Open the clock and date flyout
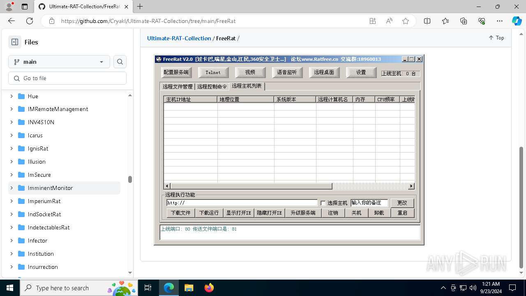526x296 pixels. click(491, 288)
